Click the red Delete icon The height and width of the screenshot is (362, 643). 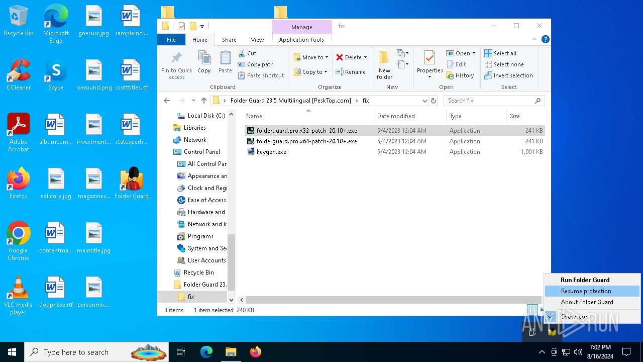[x=340, y=57]
